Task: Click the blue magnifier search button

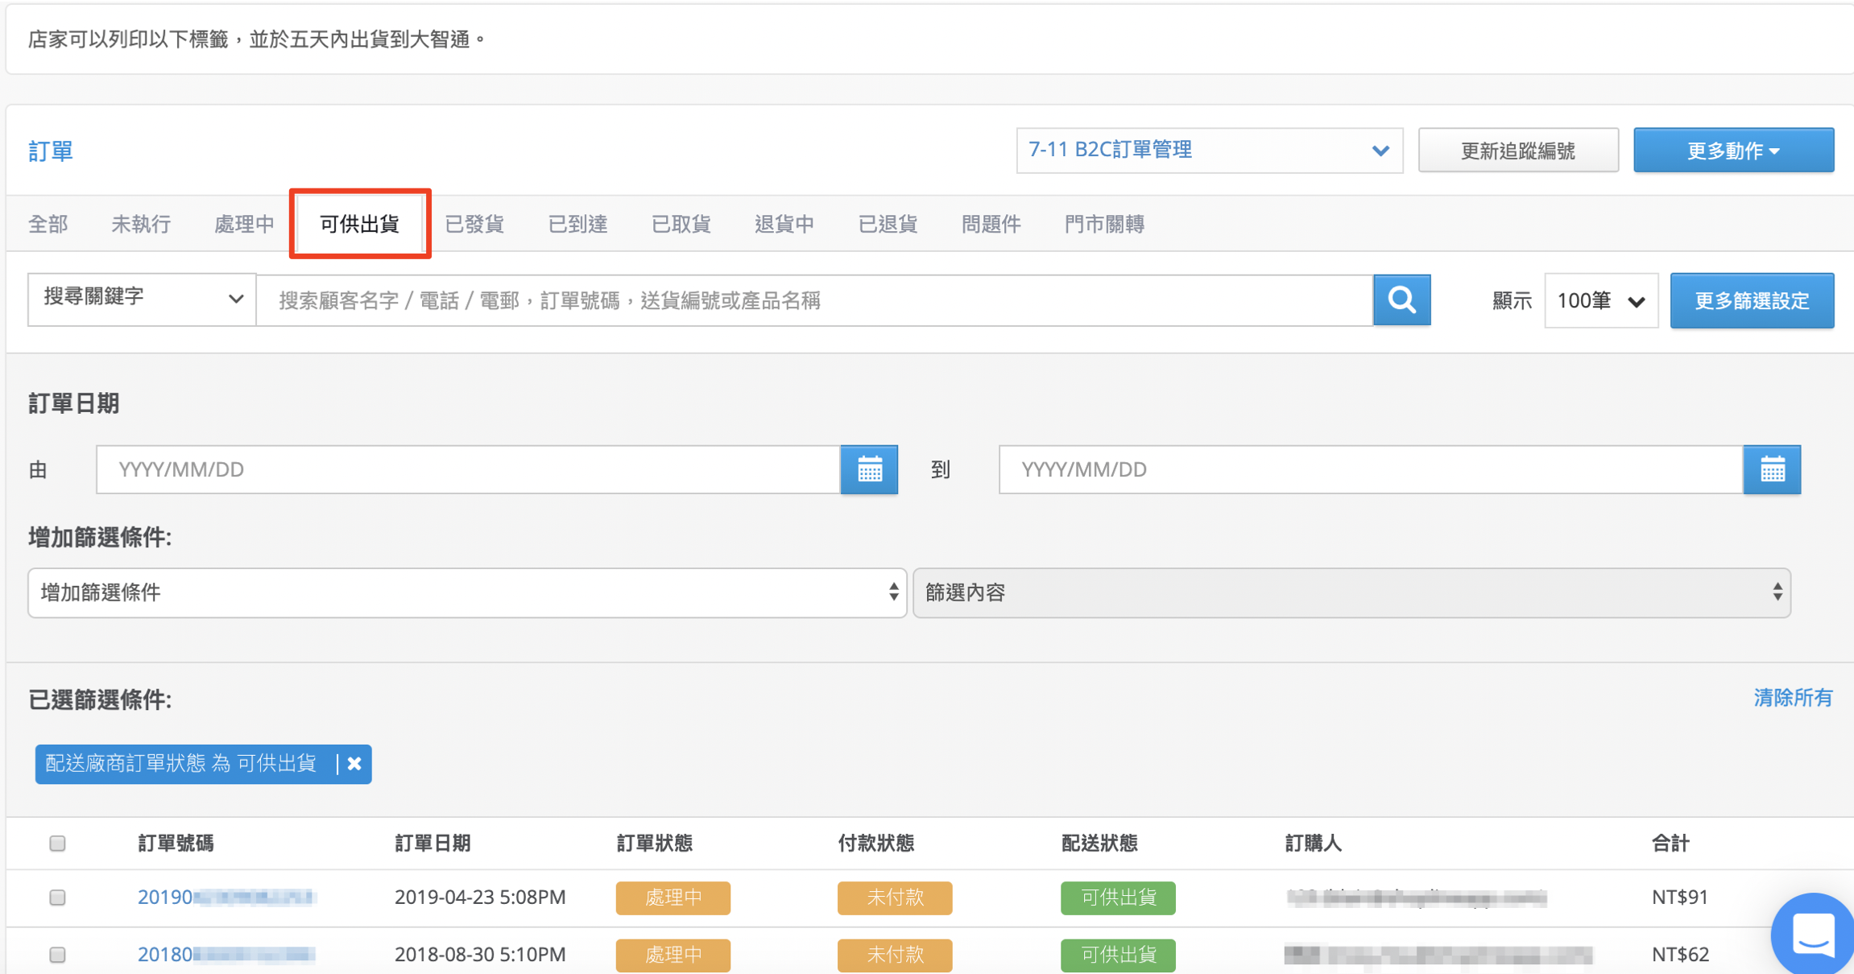Action: coord(1401,300)
